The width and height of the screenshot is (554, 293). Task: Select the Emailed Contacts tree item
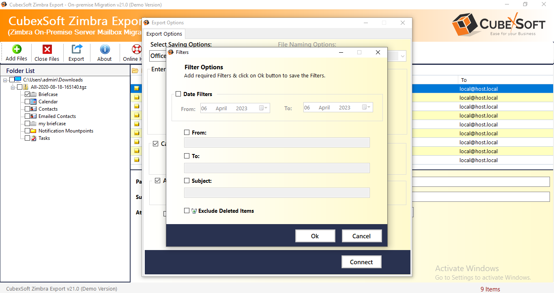(57, 116)
